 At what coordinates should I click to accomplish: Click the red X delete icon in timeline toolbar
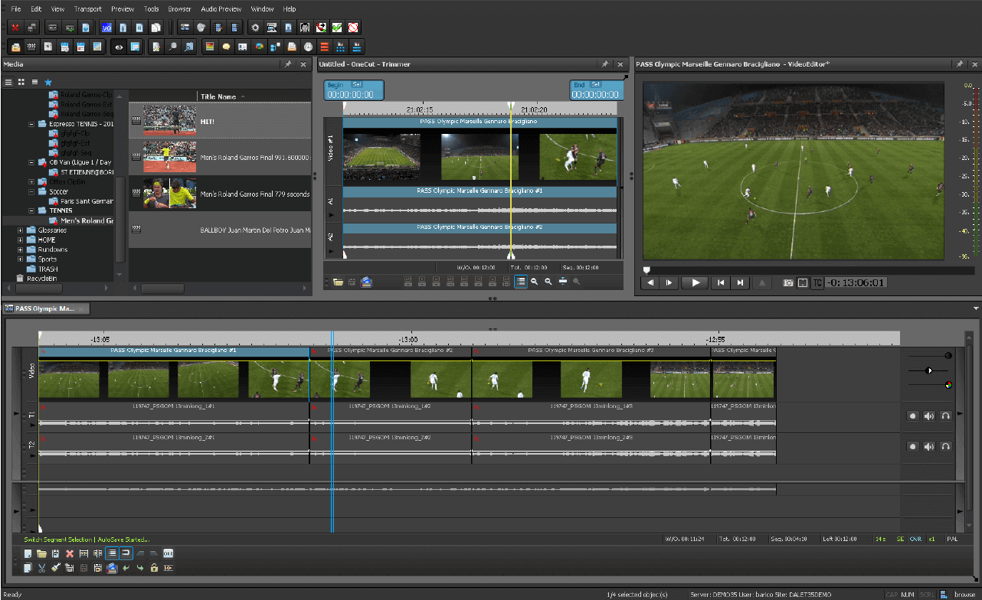tap(70, 553)
